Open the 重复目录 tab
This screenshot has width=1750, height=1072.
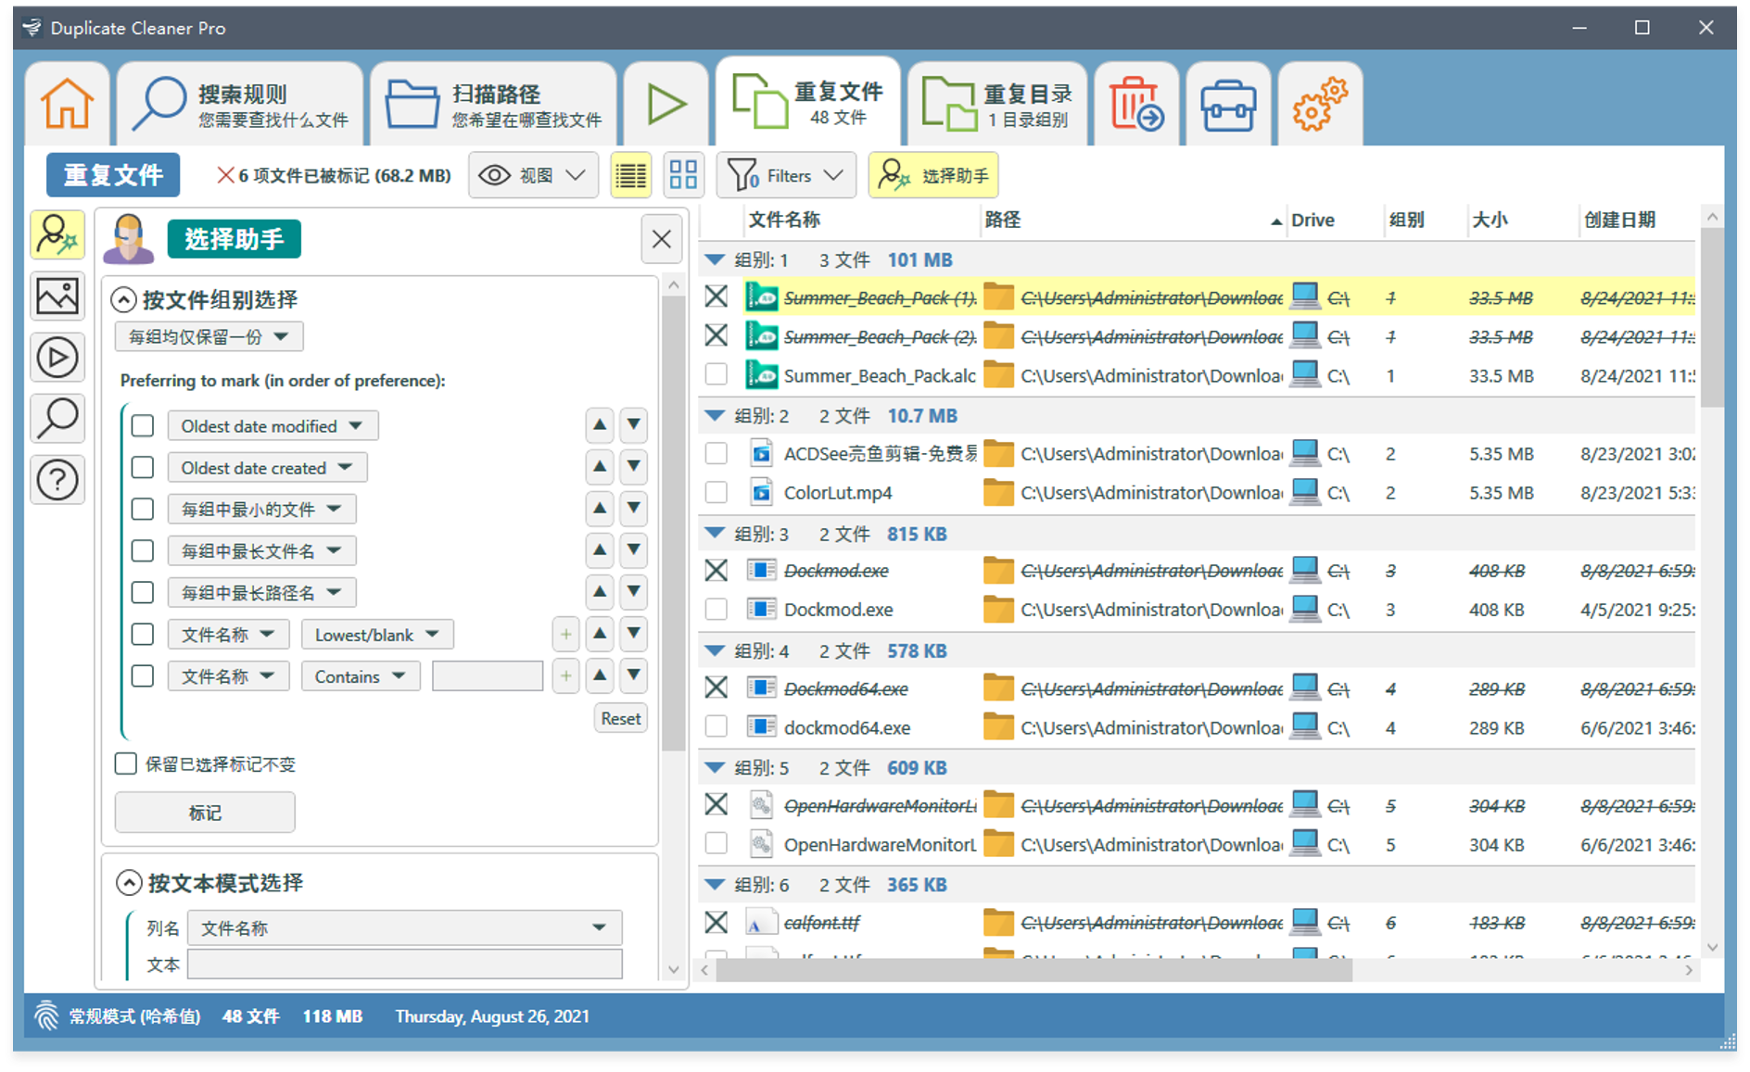click(x=997, y=104)
